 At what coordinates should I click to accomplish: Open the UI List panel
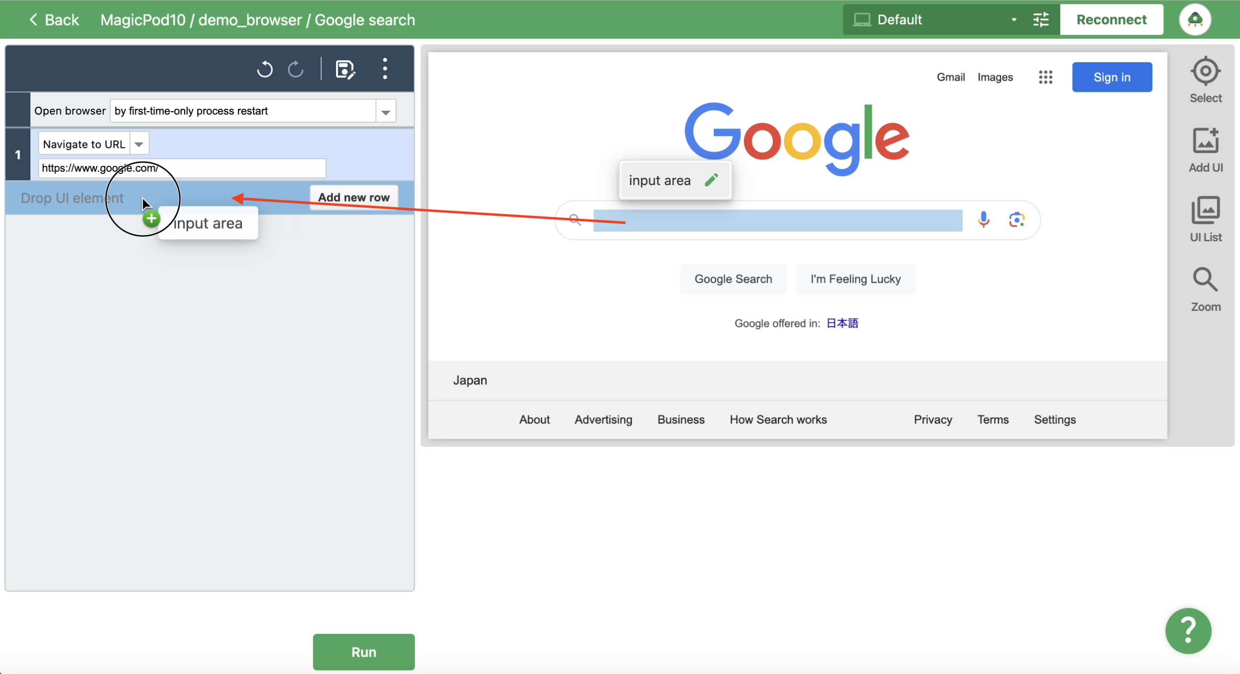tap(1206, 220)
